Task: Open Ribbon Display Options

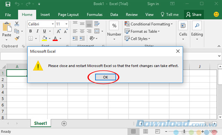Action: point(172,4)
